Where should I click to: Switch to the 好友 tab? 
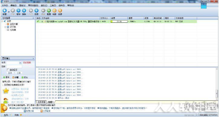coord(25,77)
